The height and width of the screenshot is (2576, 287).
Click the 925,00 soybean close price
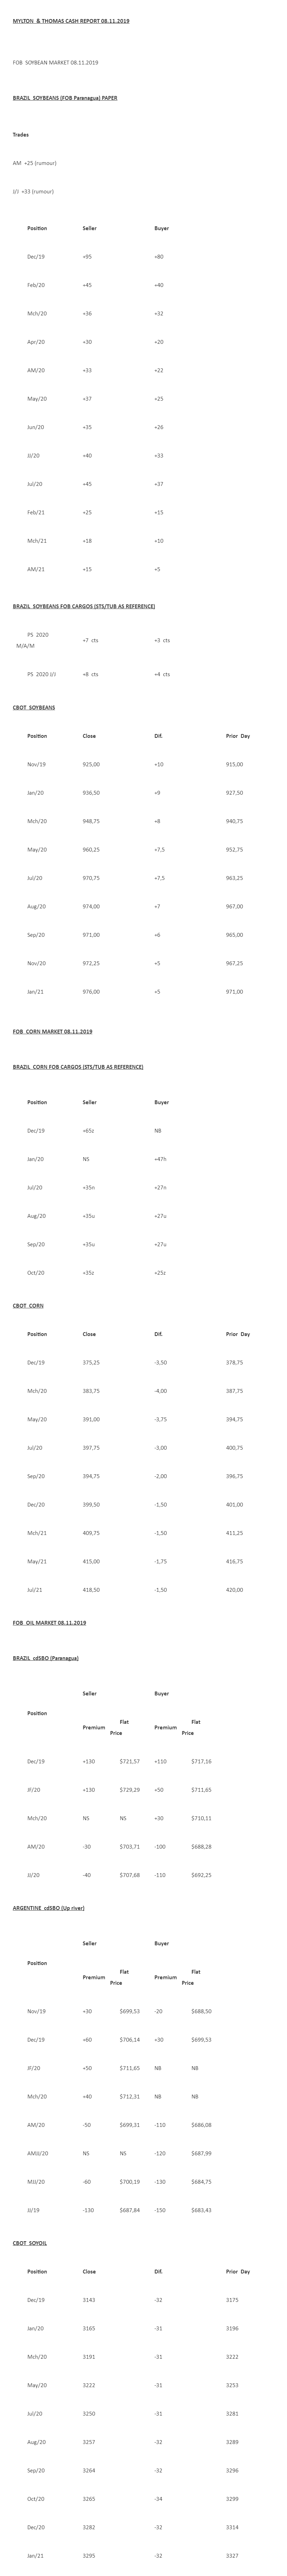(x=91, y=764)
